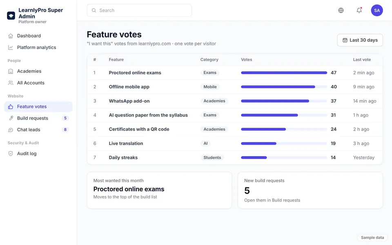Click the Academies tag on WhatsApp add-on row

tap(214, 101)
